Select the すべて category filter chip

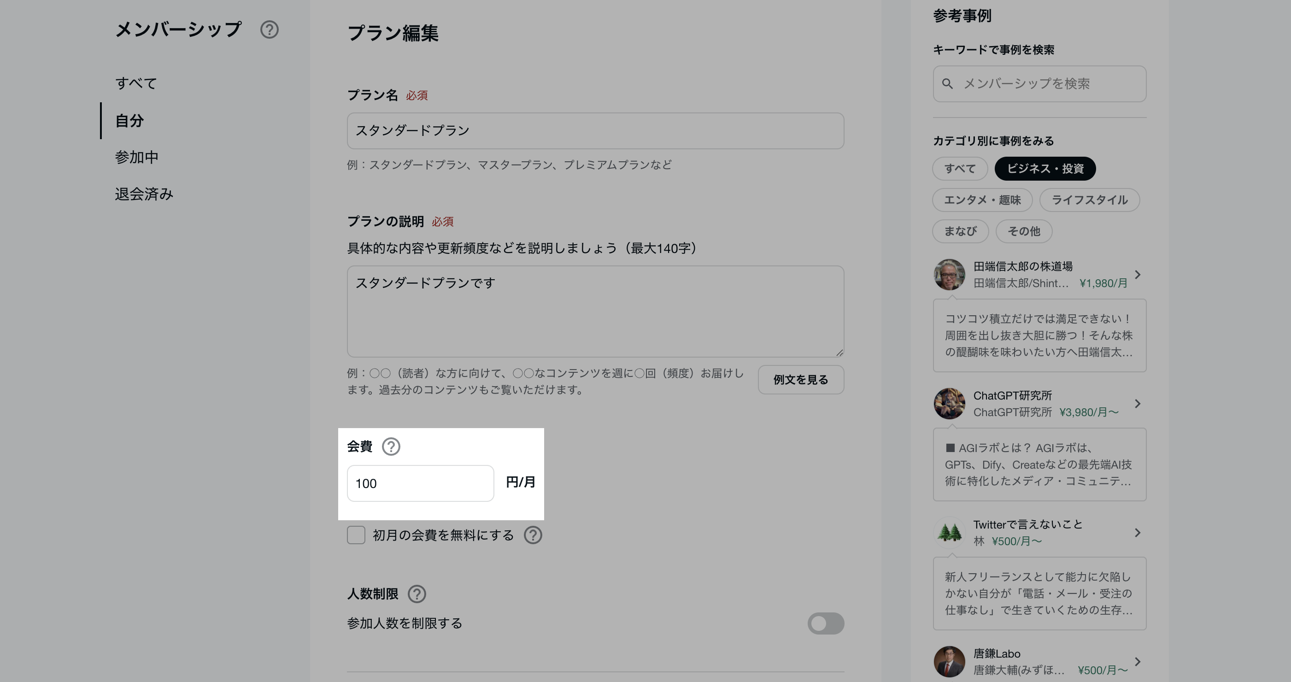[x=960, y=169]
